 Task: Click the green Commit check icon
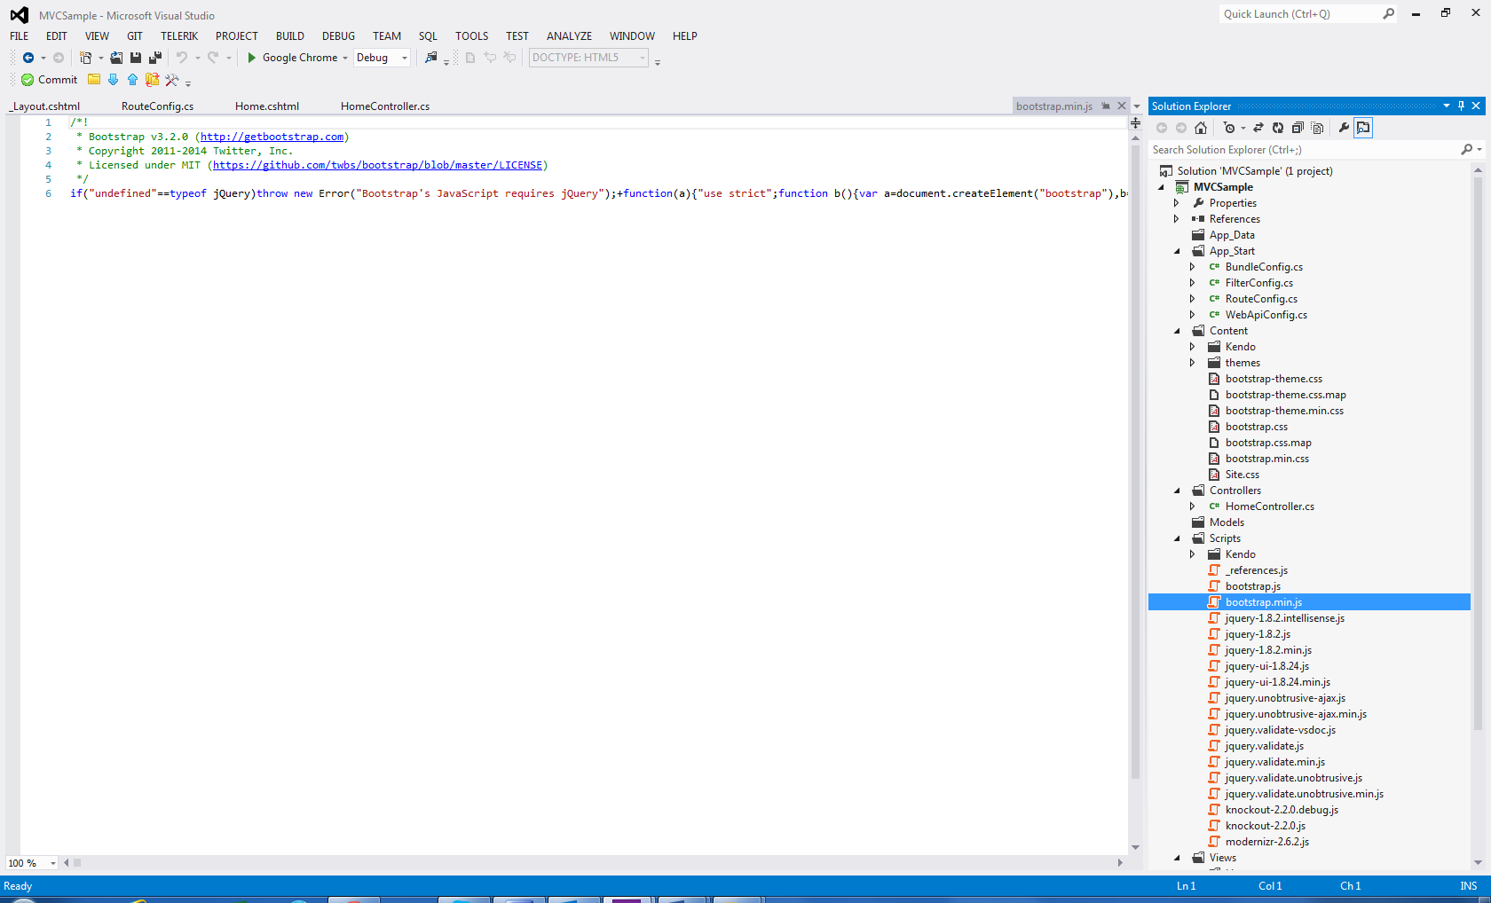pos(28,80)
